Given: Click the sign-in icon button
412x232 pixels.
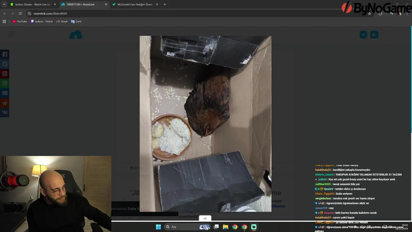Looking at the screenshot, I should click(x=363, y=34).
